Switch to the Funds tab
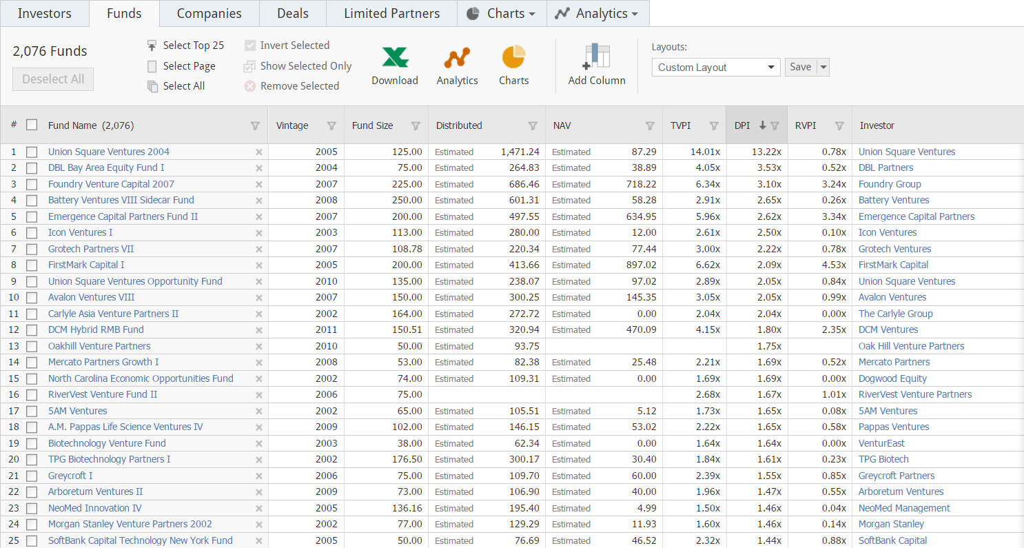The width and height of the screenshot is (1024, 548). pos(124,13)
